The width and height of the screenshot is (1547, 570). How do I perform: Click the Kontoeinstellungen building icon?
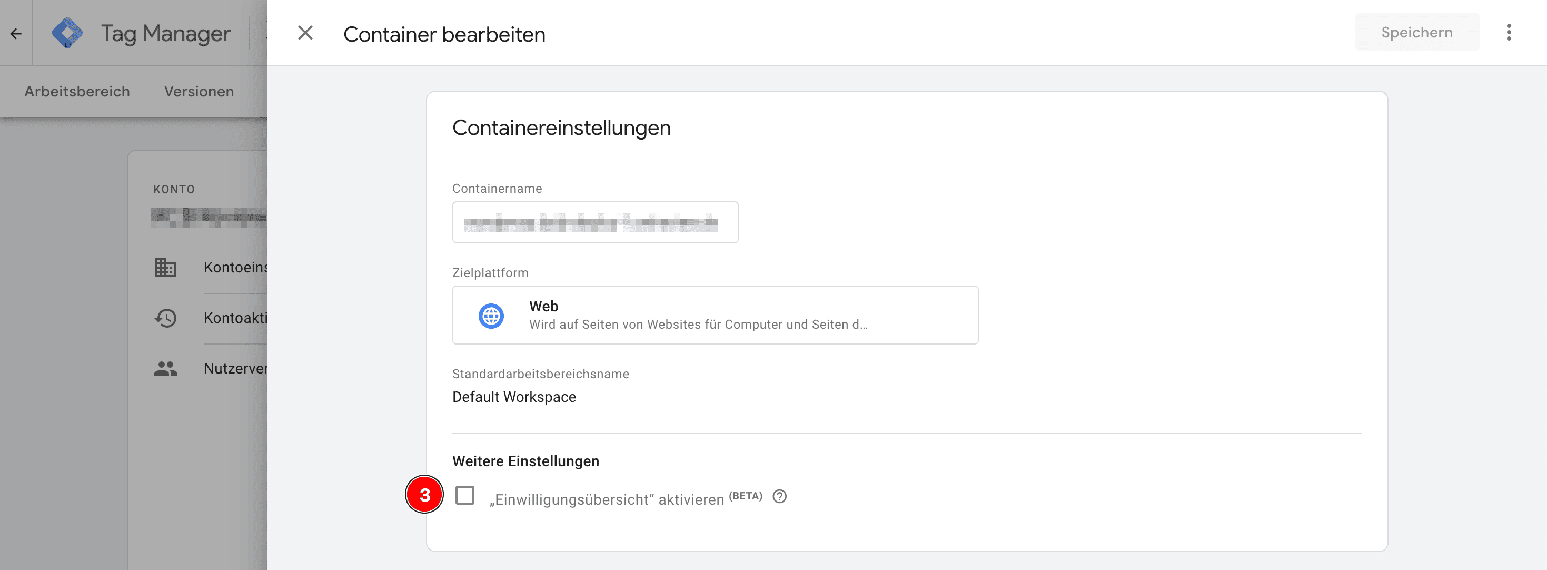pos(165,267)
